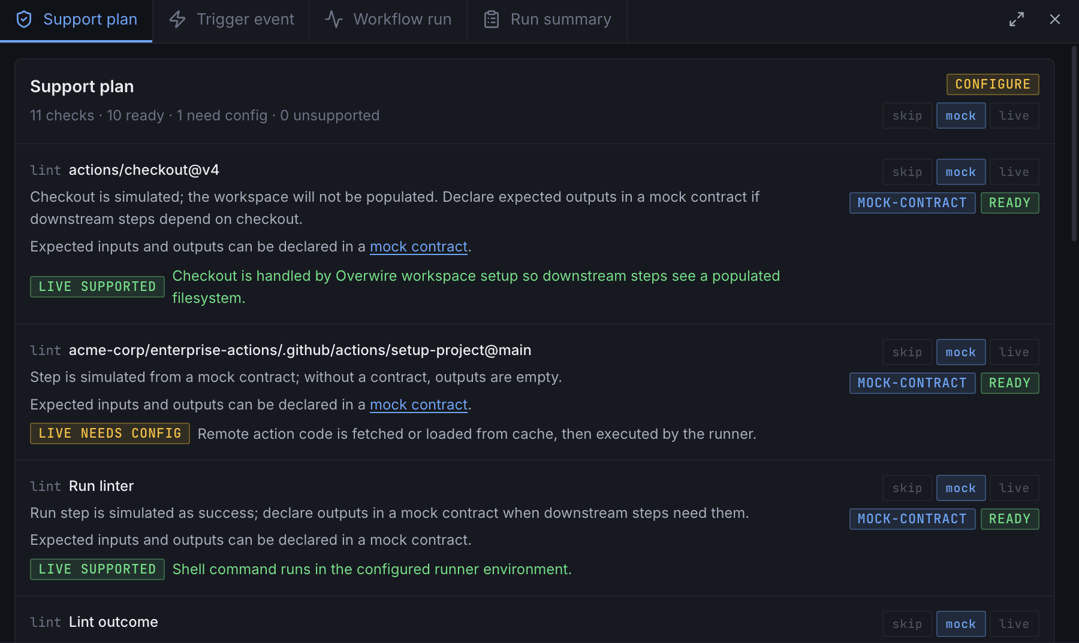
Task: Click the acme-corp setup-project@main step title
Action: coord(300,350)
